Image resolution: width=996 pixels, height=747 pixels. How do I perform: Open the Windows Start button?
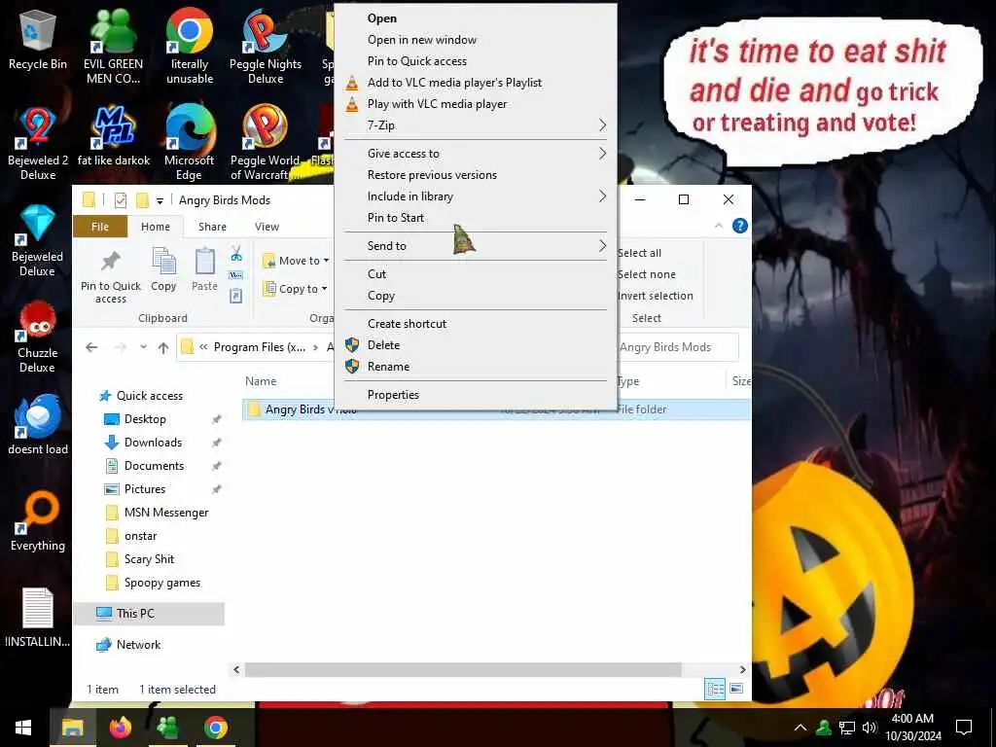click(23, 728)
